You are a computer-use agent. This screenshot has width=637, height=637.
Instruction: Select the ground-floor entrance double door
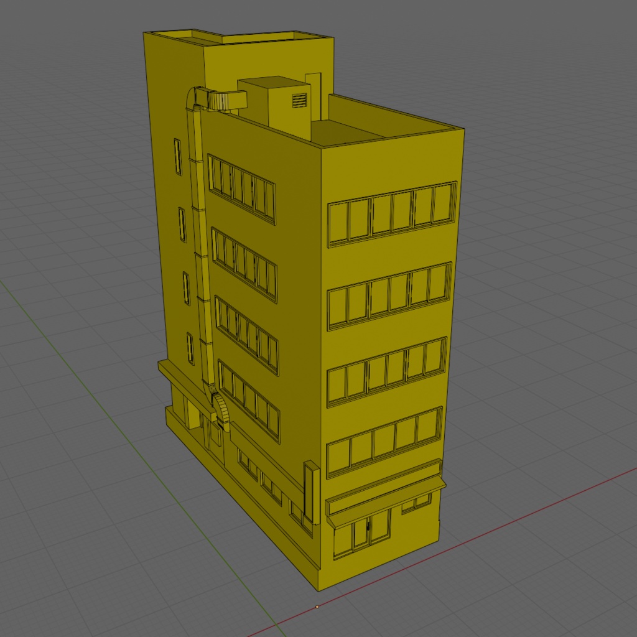[361, 533]
